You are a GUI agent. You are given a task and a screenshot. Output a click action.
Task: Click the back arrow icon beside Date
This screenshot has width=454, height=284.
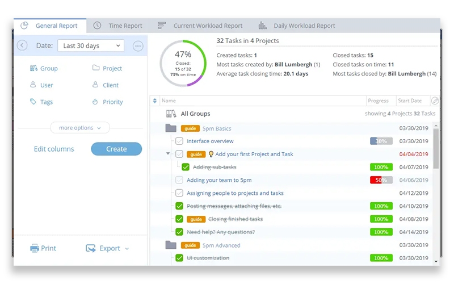(22, 45)
